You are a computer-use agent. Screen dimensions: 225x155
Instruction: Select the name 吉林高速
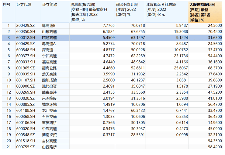(50, 141)
